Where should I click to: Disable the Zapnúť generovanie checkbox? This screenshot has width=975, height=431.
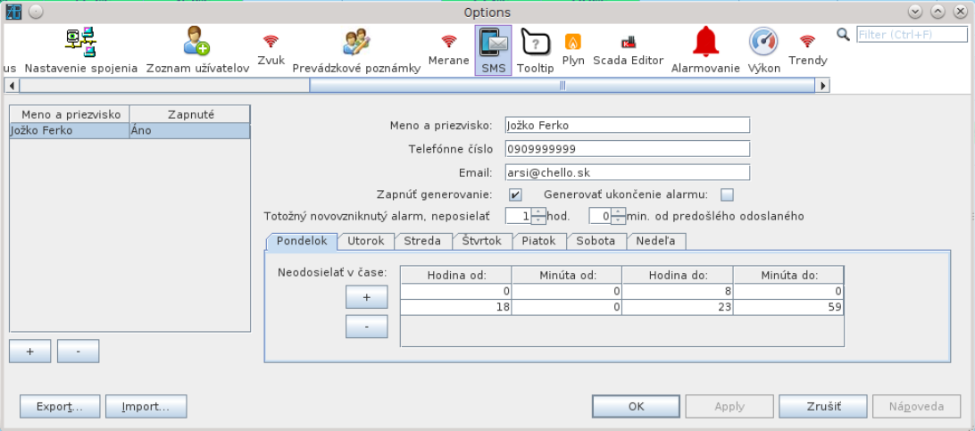coord(515,195)
